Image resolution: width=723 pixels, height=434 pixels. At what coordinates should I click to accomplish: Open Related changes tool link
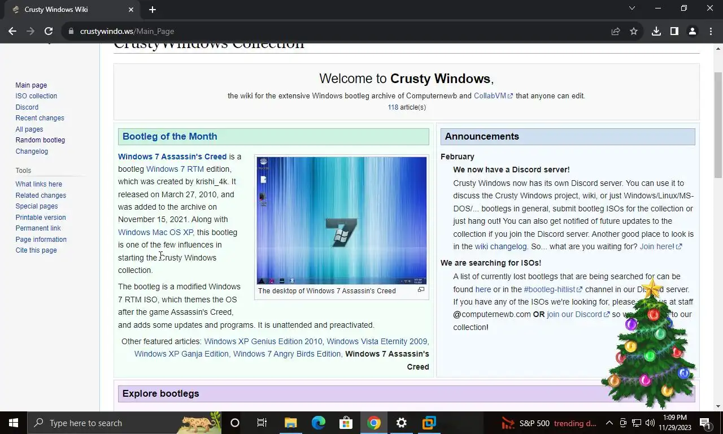click(41, 195)
